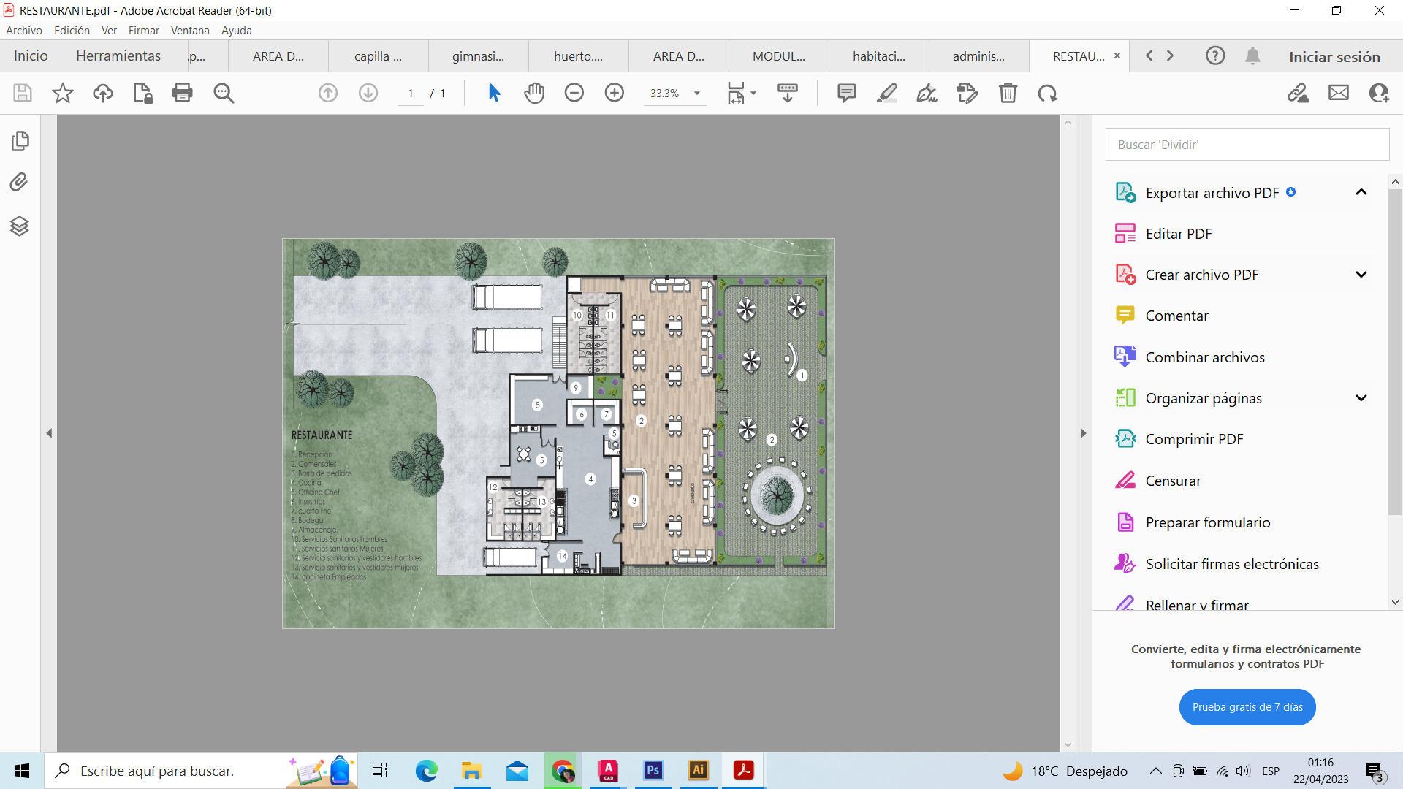Select the Hand pan tool

click(x=534, y=93)
